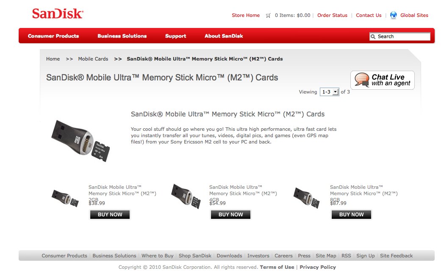Open the Order Status link
444x276 pixels.
(332, 15)
